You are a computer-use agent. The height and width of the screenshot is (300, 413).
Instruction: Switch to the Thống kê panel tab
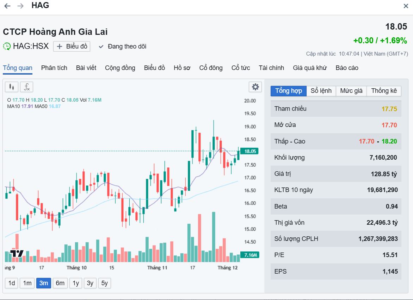tap(383, 91)
